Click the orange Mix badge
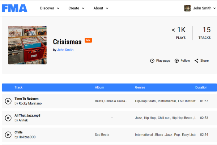The image size is (217, 145). tap(88, 40)
